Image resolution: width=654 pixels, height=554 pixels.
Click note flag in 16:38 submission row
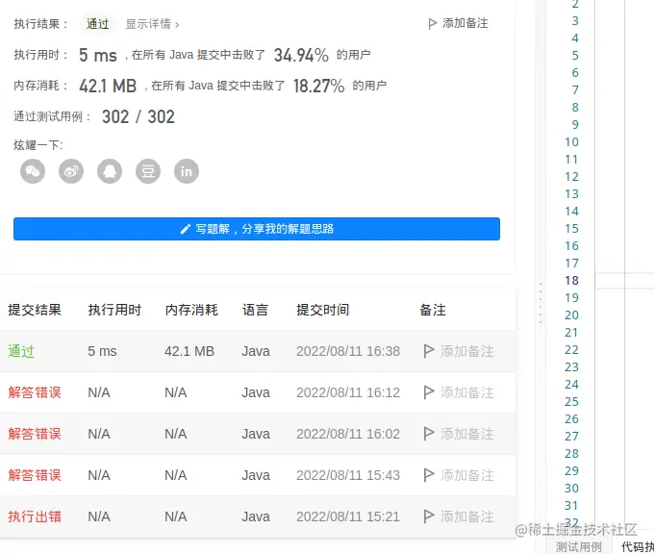click(428, 351)
